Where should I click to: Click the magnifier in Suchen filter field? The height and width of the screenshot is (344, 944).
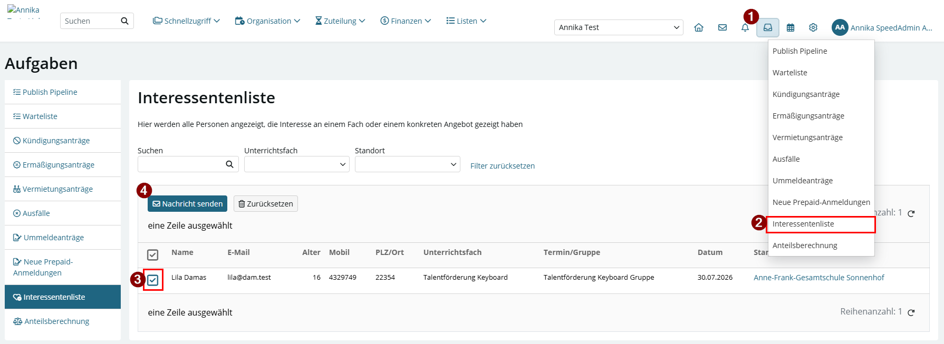point(229,164)
